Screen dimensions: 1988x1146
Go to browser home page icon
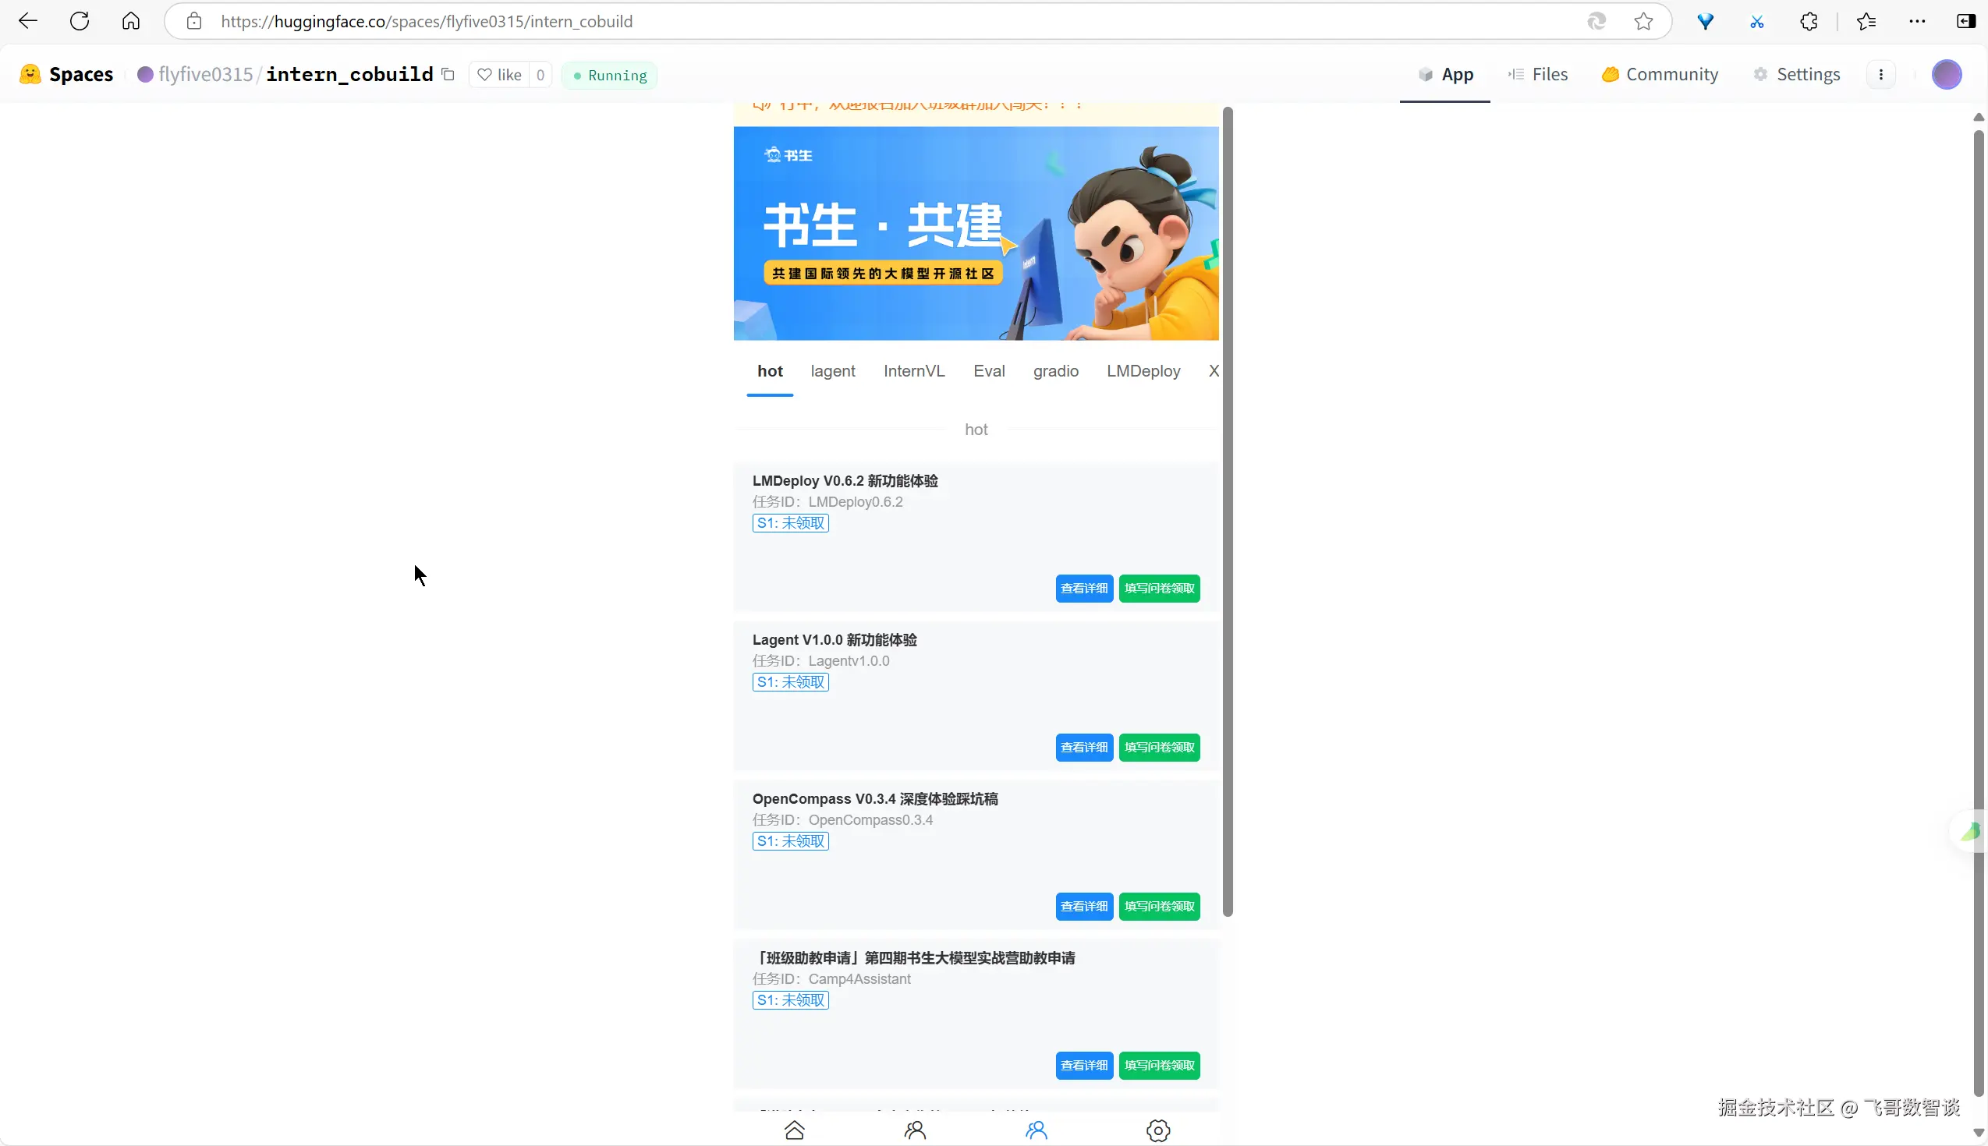pos(131,21)
